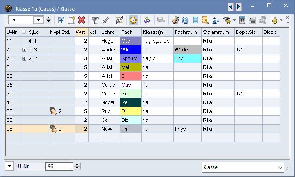
Task: Click the blue refresh arrows icon
Action: pyautogui.click(x=185, y=20)
